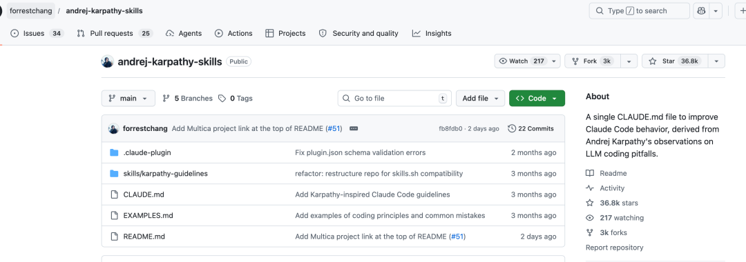Open #51 link in README.md row
The width and height of the screenshot is (746, 262).
tap(458, 236)
